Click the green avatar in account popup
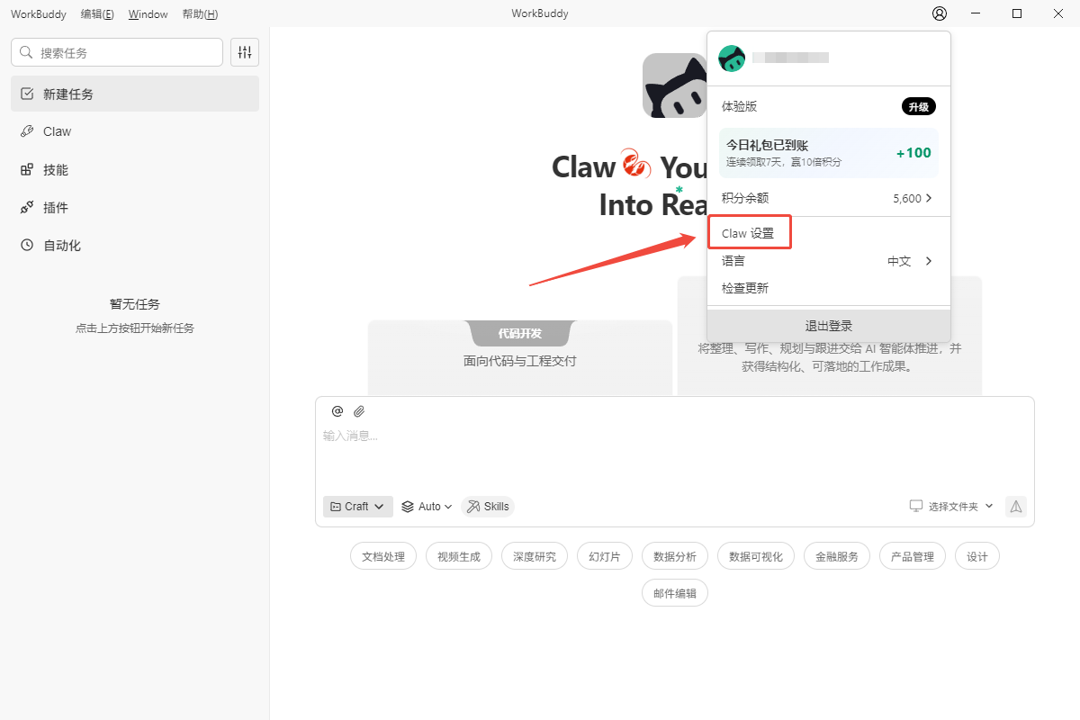 [x=732, y=58]
